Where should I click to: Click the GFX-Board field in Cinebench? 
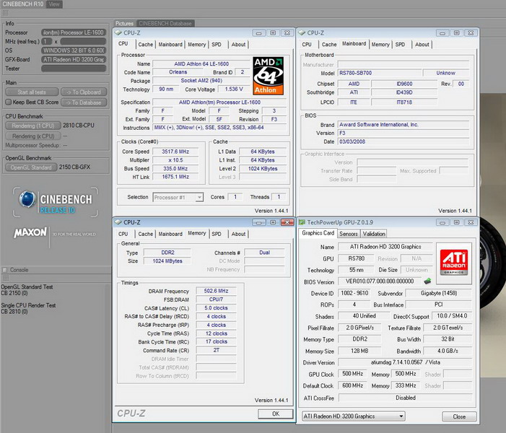pos(74,59)
